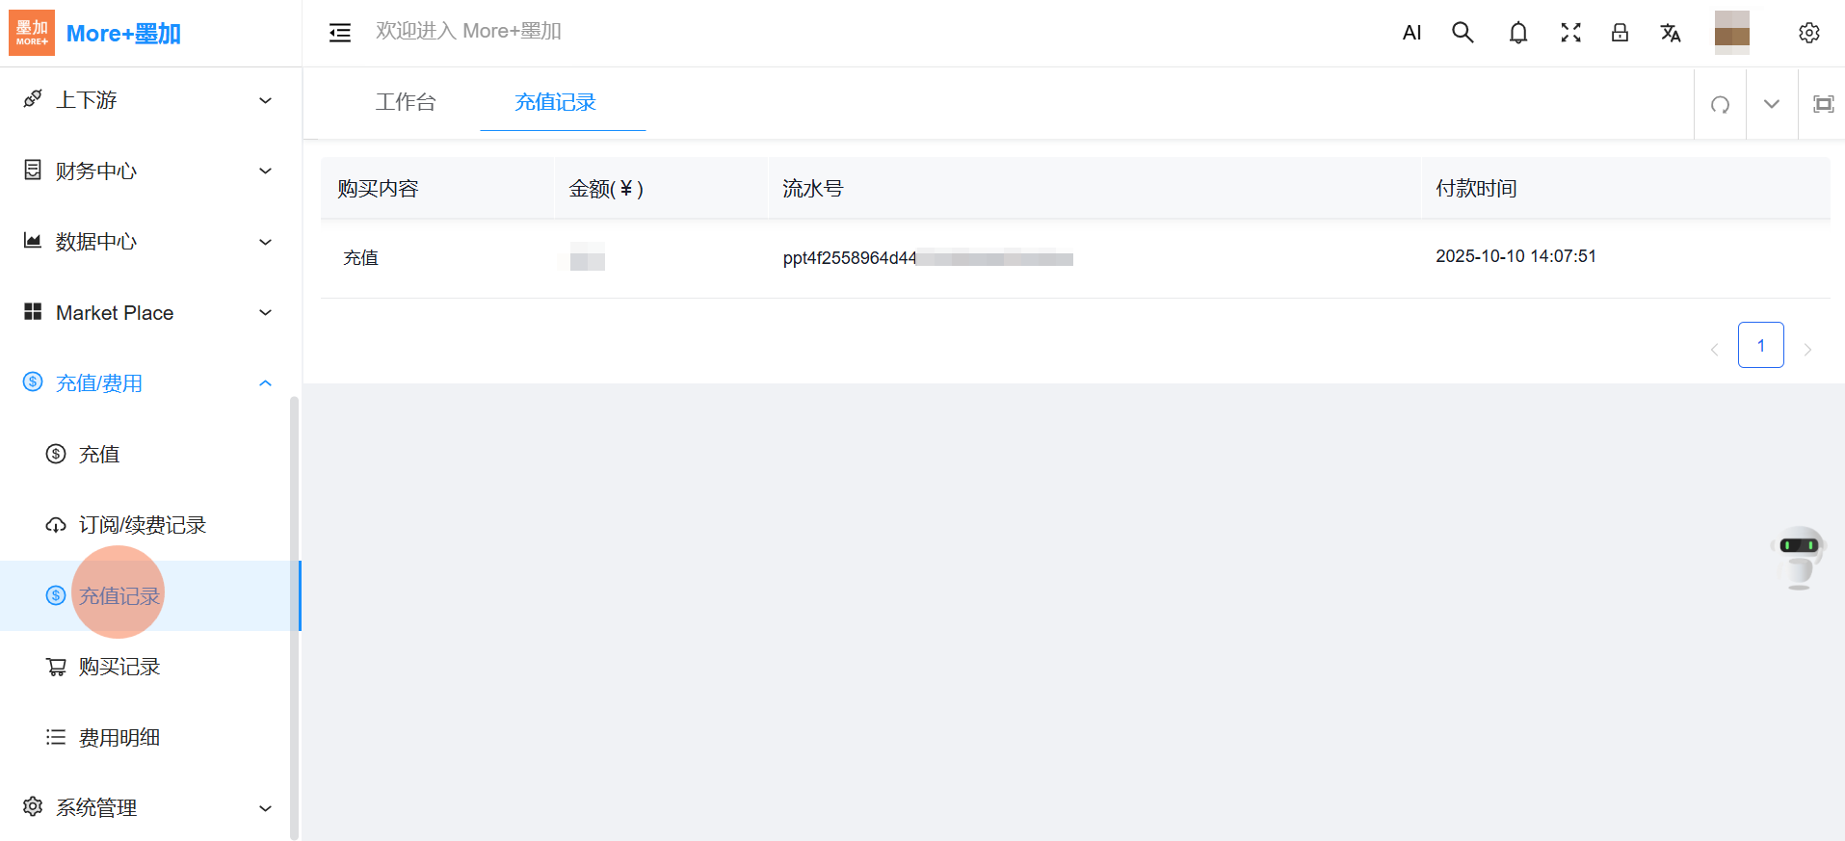Open the language translation switcher
This screenshot has width=1845, height=841.
(x=1670, y=33)
